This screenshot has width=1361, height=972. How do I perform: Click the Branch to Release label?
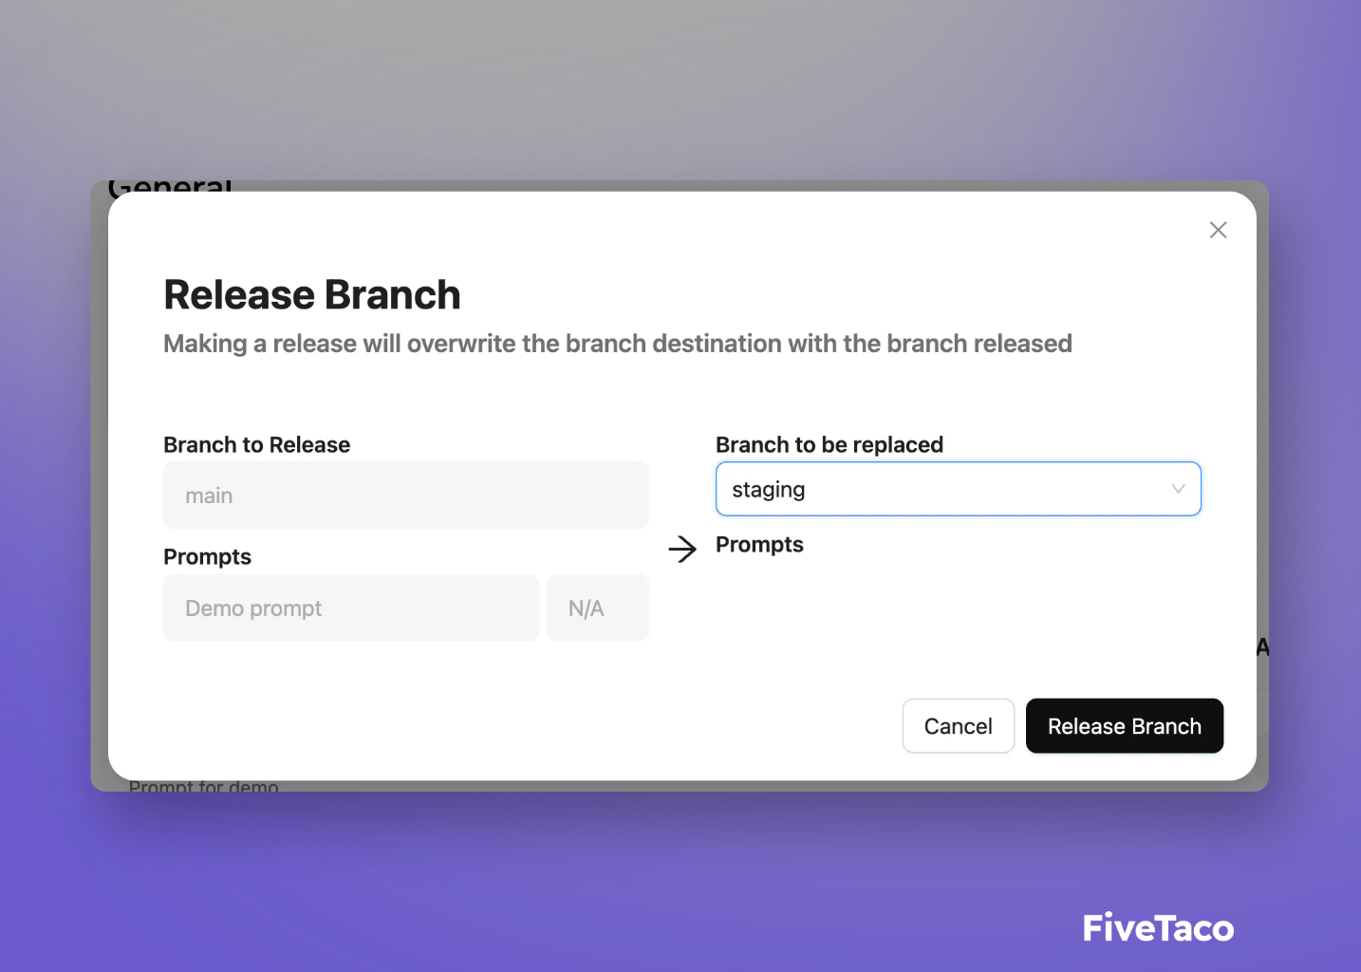coord(257,444)
